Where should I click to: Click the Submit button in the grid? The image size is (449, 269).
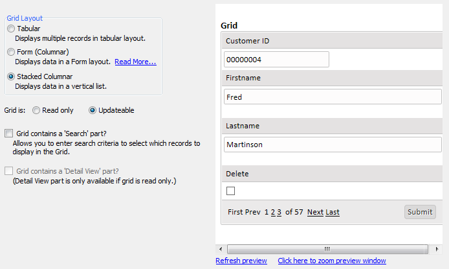[420, 212]
